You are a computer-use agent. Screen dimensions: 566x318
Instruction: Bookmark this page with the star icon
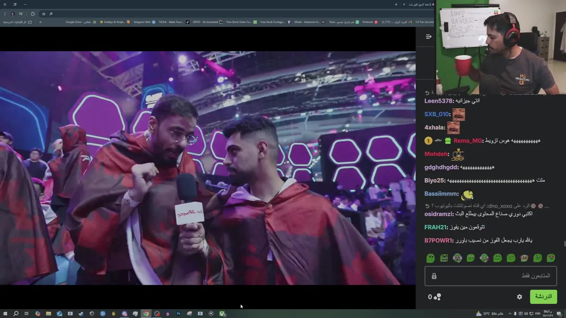44,14
